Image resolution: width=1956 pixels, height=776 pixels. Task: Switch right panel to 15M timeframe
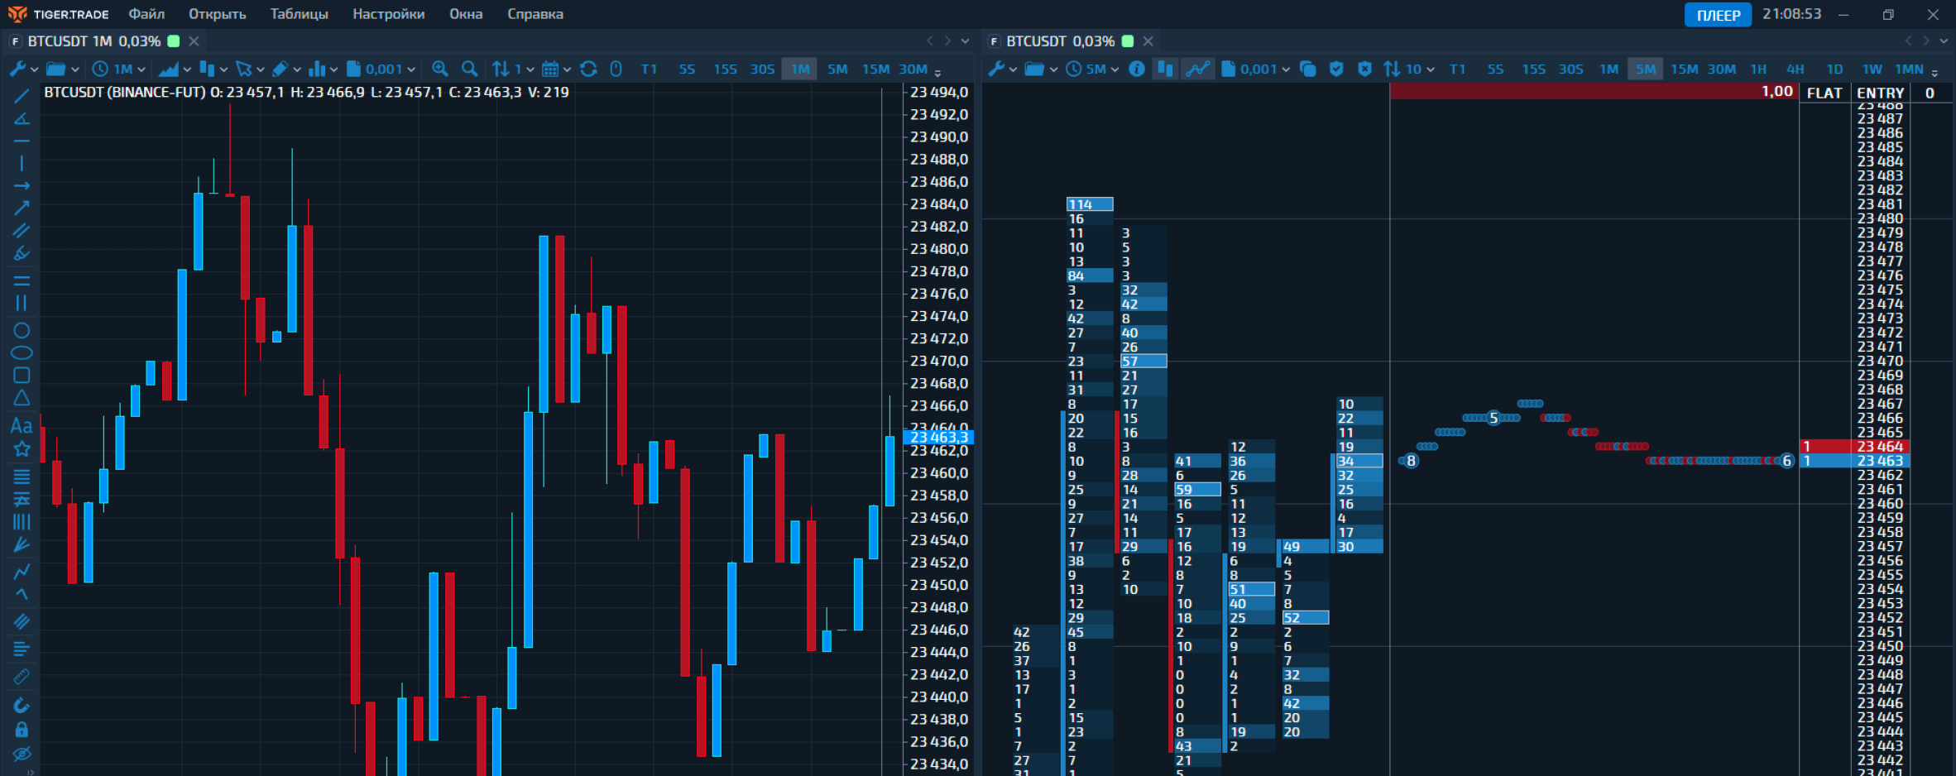[x=1683, y=69]
